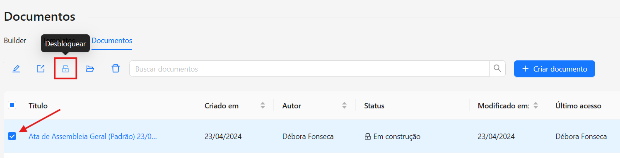Open document in new window icon

(x=41, y=69)
